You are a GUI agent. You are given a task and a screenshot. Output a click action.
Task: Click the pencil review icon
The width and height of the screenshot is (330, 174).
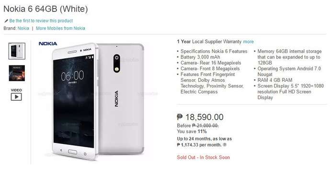coord(6,21)
